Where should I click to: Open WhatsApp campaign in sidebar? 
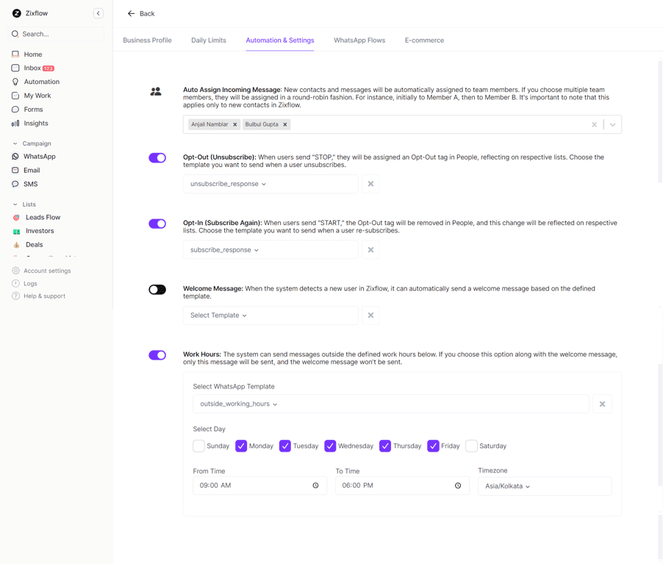(39, 157)
